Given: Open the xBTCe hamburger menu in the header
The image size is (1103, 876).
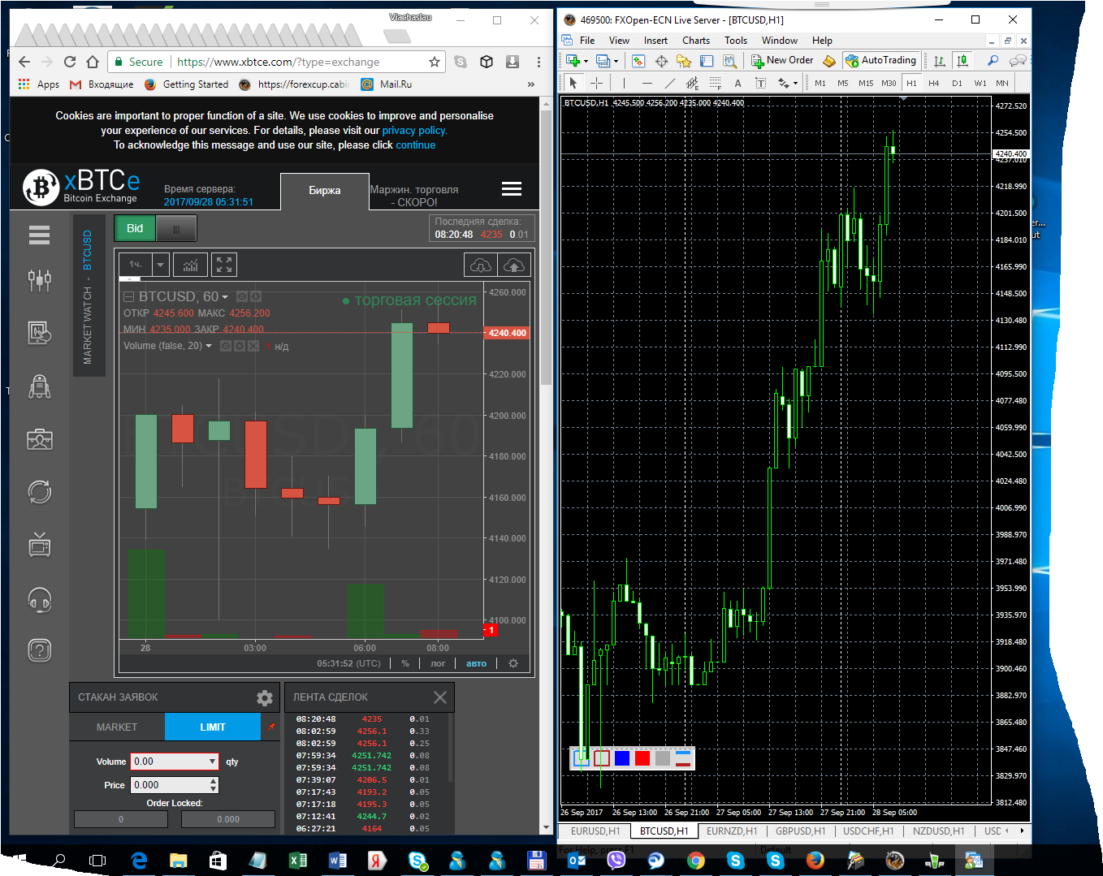Looking at the screenshot, I should (x=512, y=189).
